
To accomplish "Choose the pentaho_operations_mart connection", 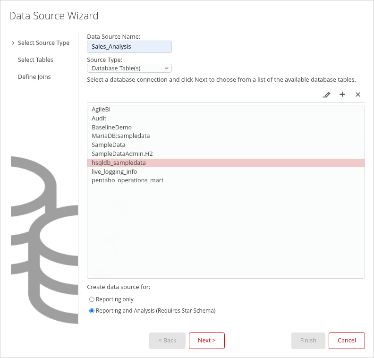I will [x=127, y=180].
